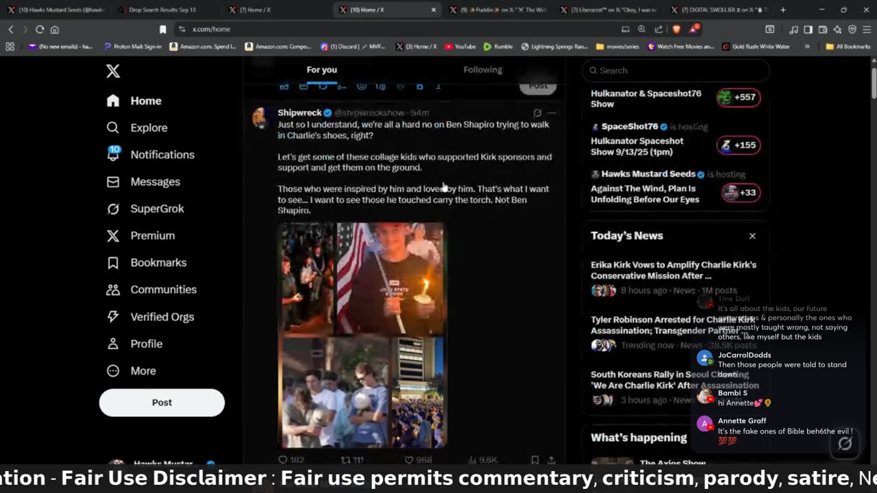Open Erika Kirk Vows to Amplify news story
This screenshot has width=877, height=493.
click(674, 270)
